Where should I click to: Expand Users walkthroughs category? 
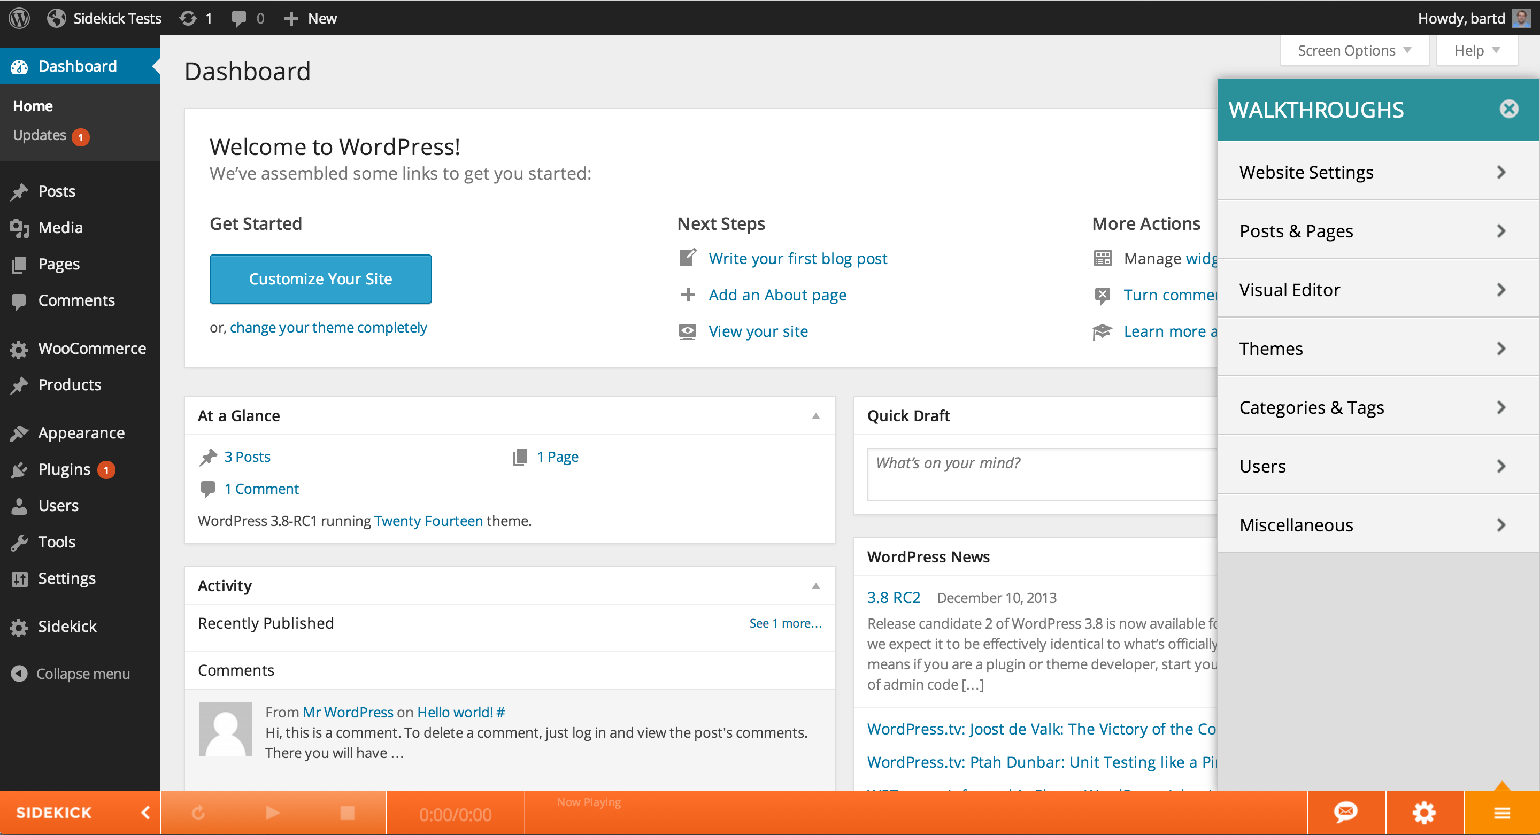click(1379, 466)
